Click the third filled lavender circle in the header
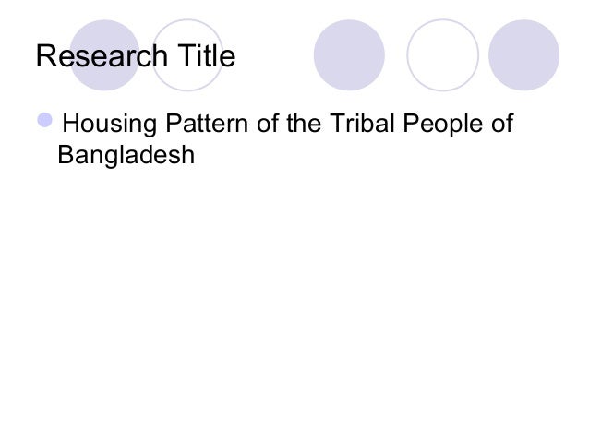 (349, 55)
